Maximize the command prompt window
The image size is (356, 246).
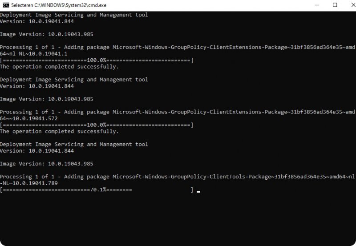(335, 5)
